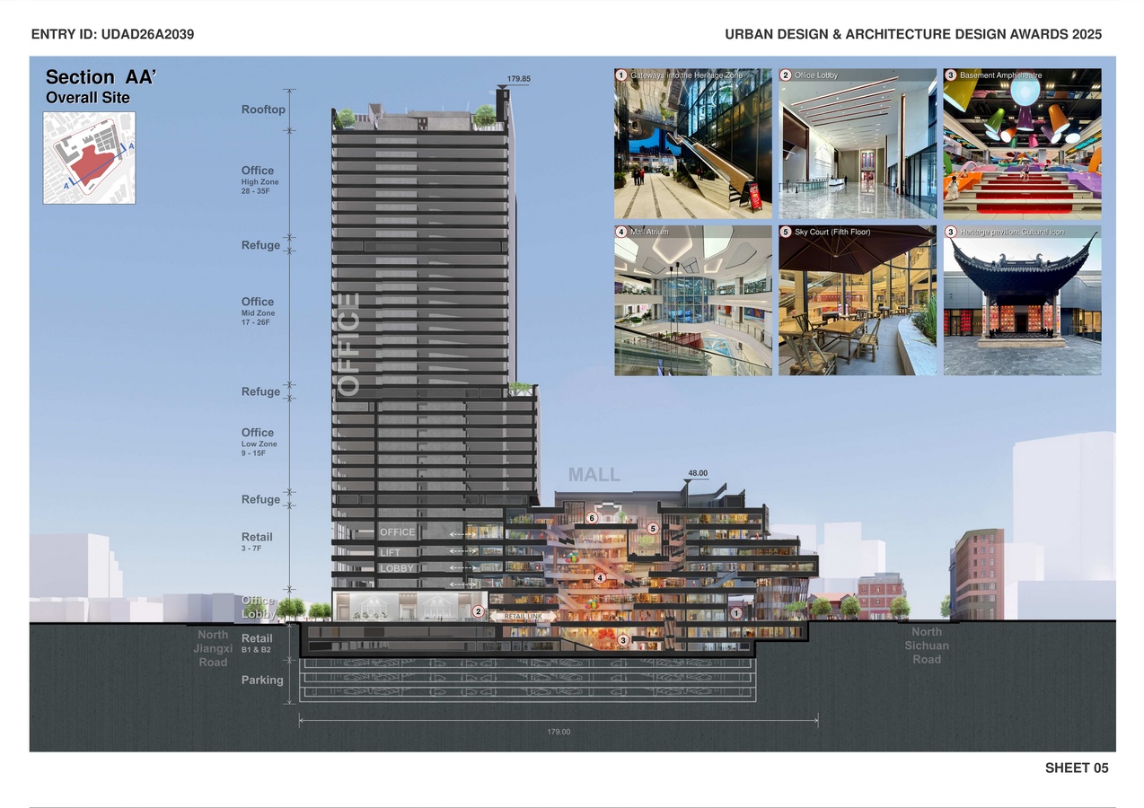Open the Gateways into the Heritage Zone photo

692,144
